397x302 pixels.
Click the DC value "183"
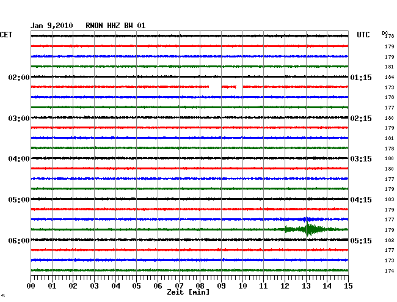pyautogui.click(x=390, y=199)
